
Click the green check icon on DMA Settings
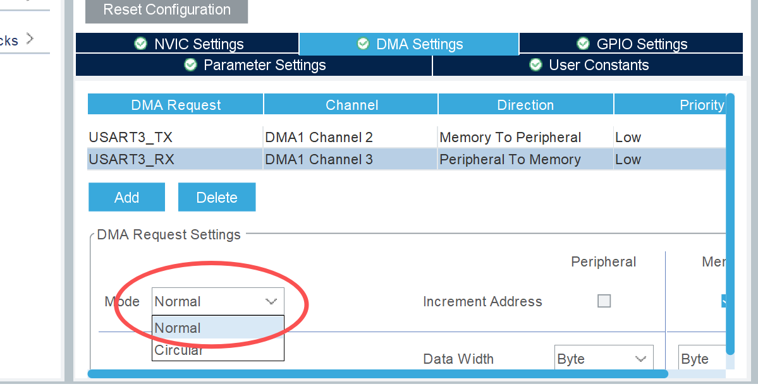tap(363, 44)
